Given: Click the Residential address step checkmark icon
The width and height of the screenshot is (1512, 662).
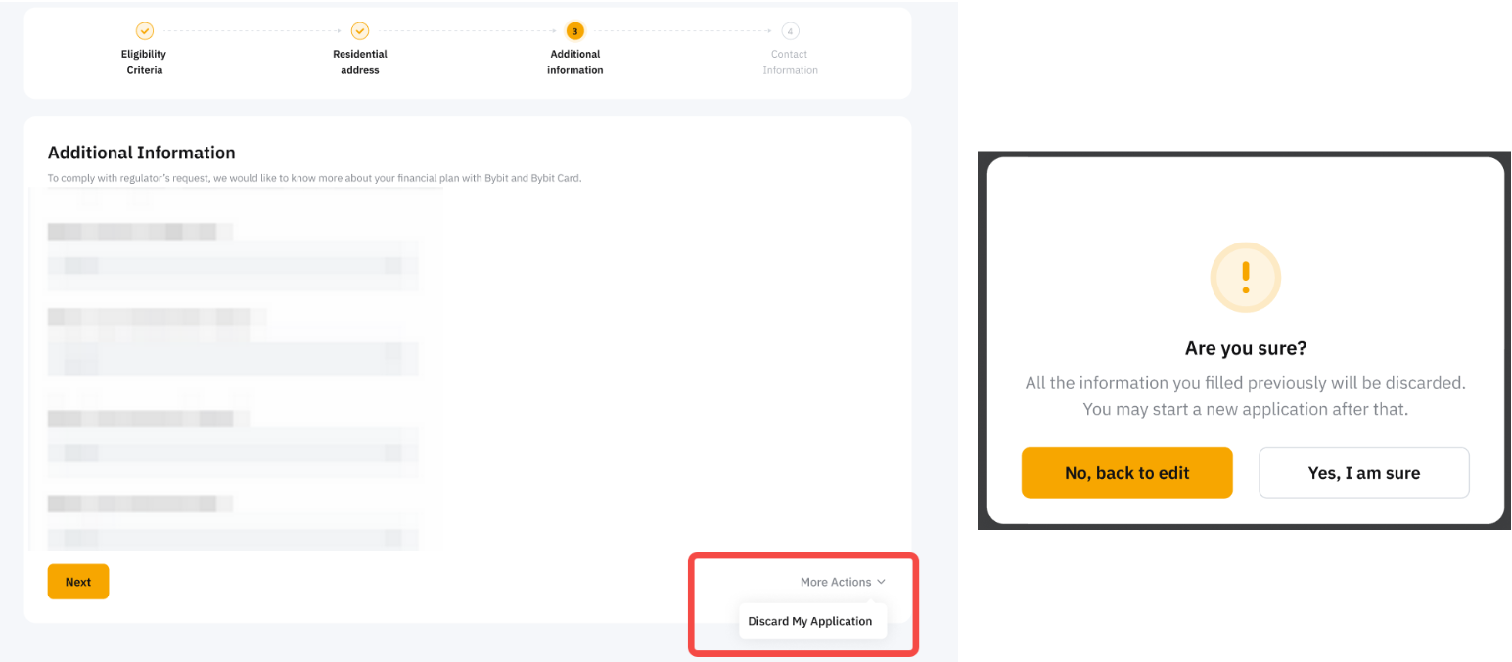Looking at the screenshot, I should point(360,31).
